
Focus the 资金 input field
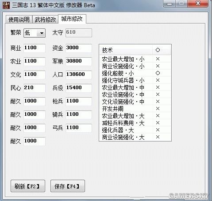(79, 48)
